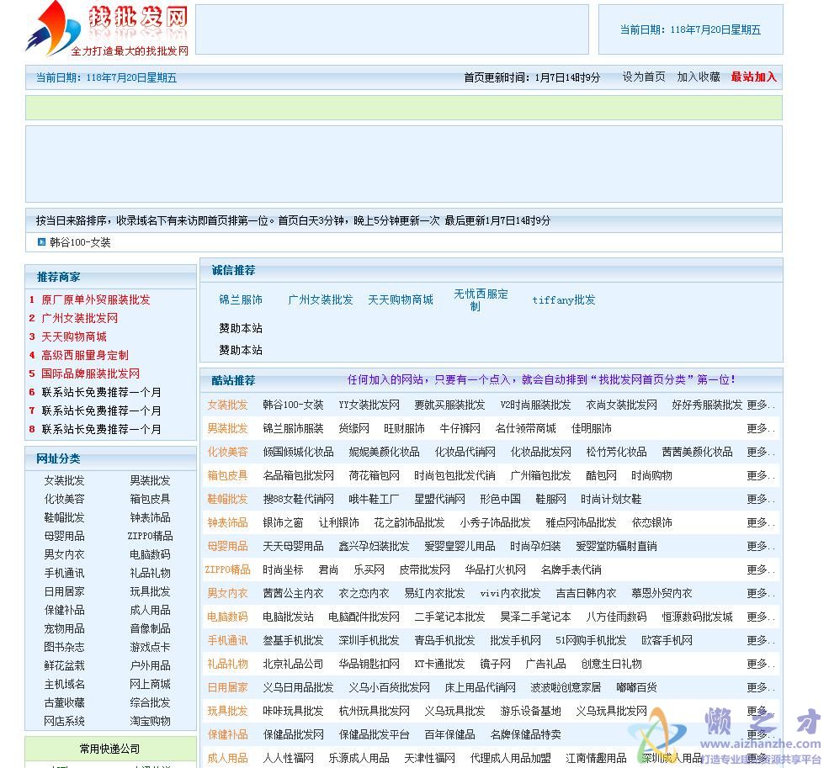This screenshot has height=768, width=829.
Task: Open KT卡通批发 link
Action: (x=439, y=664)
